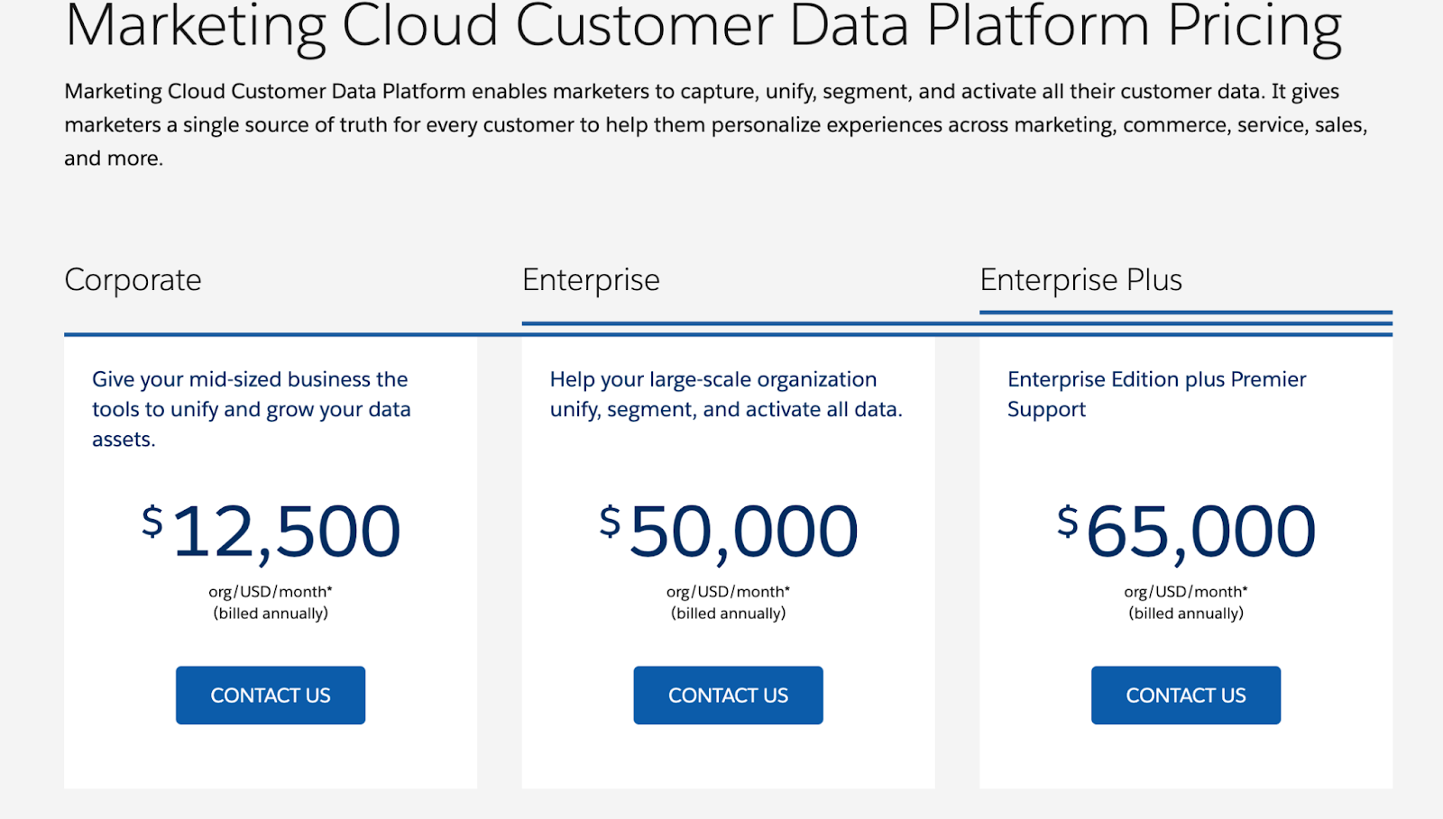Click billed annually note in Enterprise card
Viewport: 1443px width, 819px height.
point(728,614)
